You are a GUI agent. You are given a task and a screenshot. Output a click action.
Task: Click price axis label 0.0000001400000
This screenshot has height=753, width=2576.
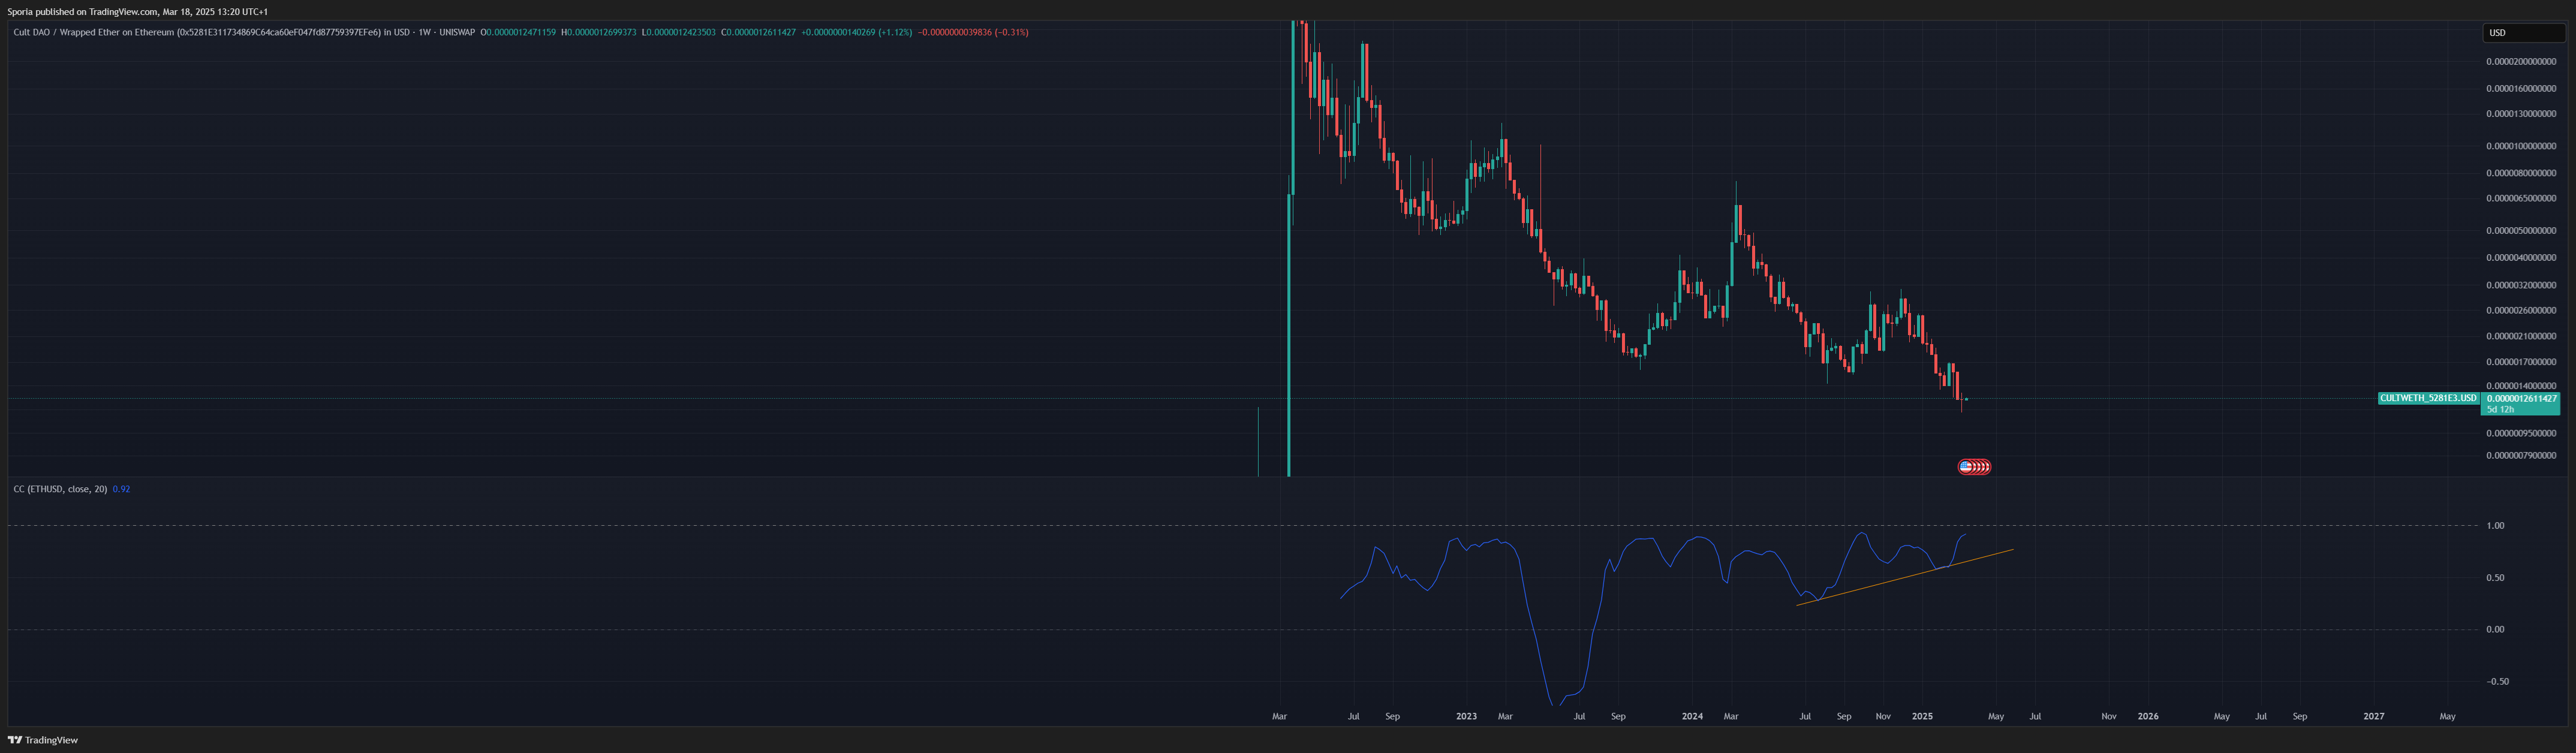(2521, 386)
